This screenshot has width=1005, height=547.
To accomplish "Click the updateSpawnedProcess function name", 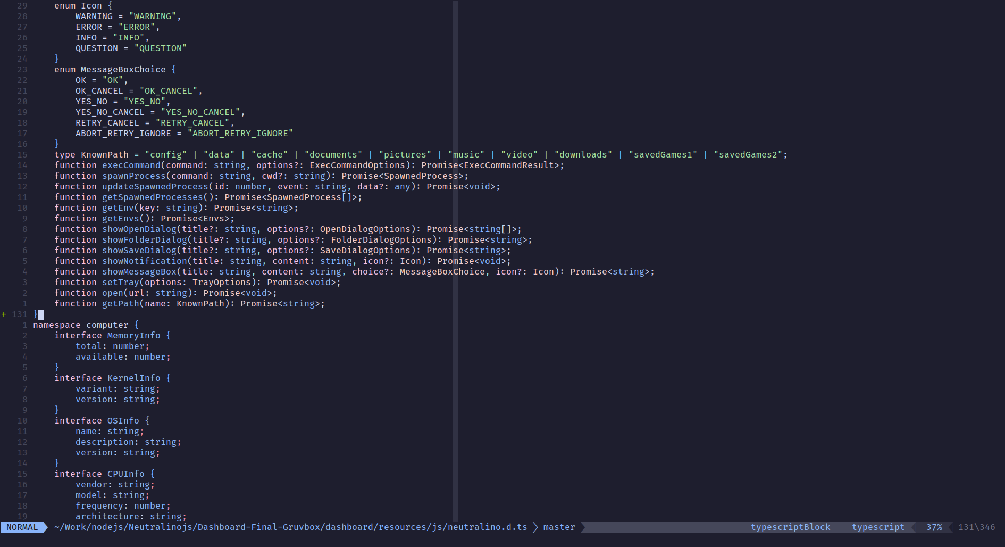I will pyautogui.click(x=155, y=187).
